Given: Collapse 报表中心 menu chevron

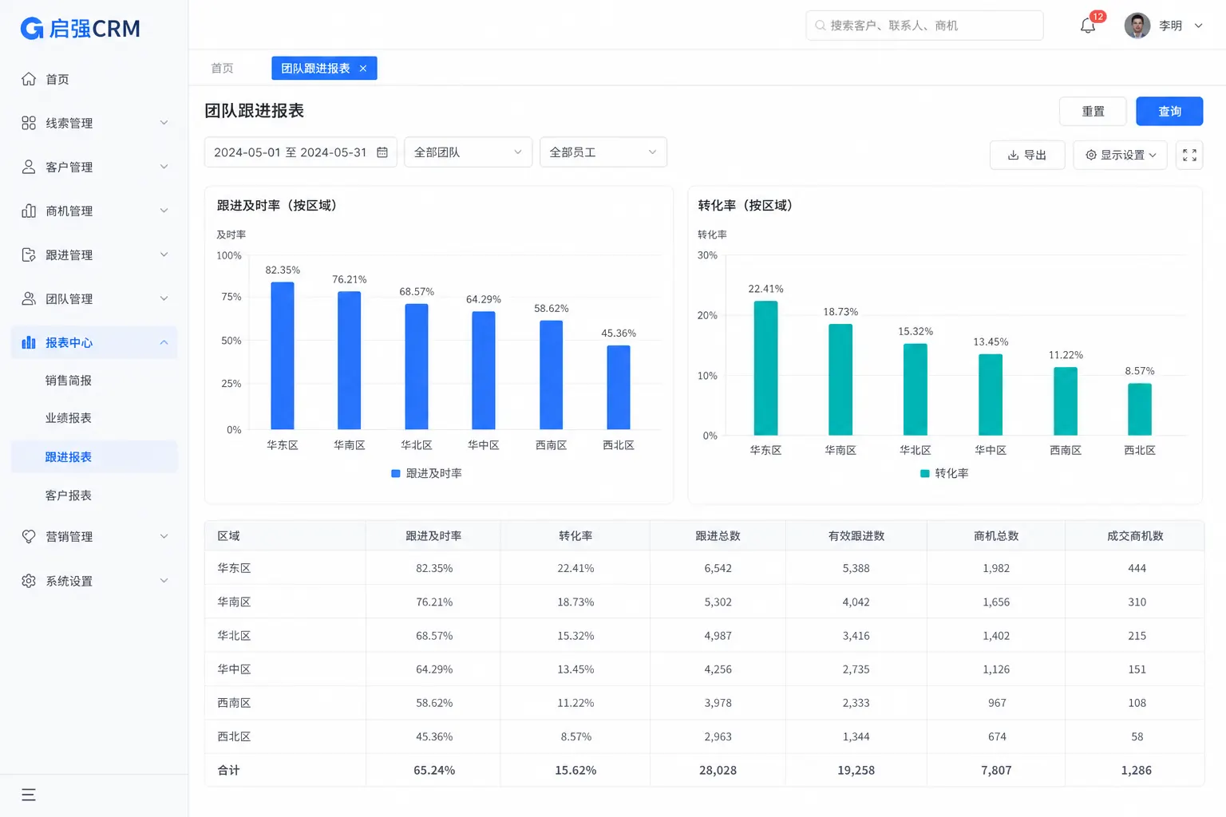Looking at the screenshot, I should click(x=164, y=342).
